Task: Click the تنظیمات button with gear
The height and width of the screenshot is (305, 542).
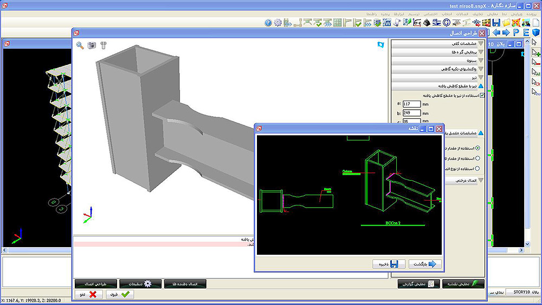Action: (x=140, y=283)
